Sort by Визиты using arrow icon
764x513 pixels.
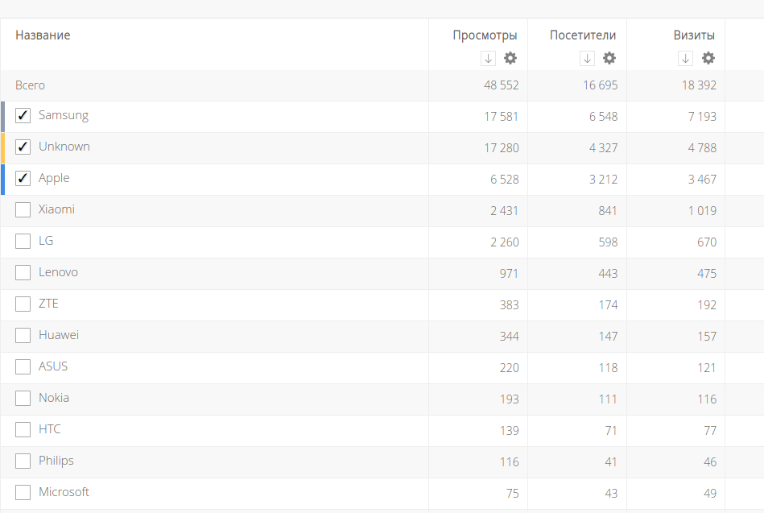coord(685,58)
